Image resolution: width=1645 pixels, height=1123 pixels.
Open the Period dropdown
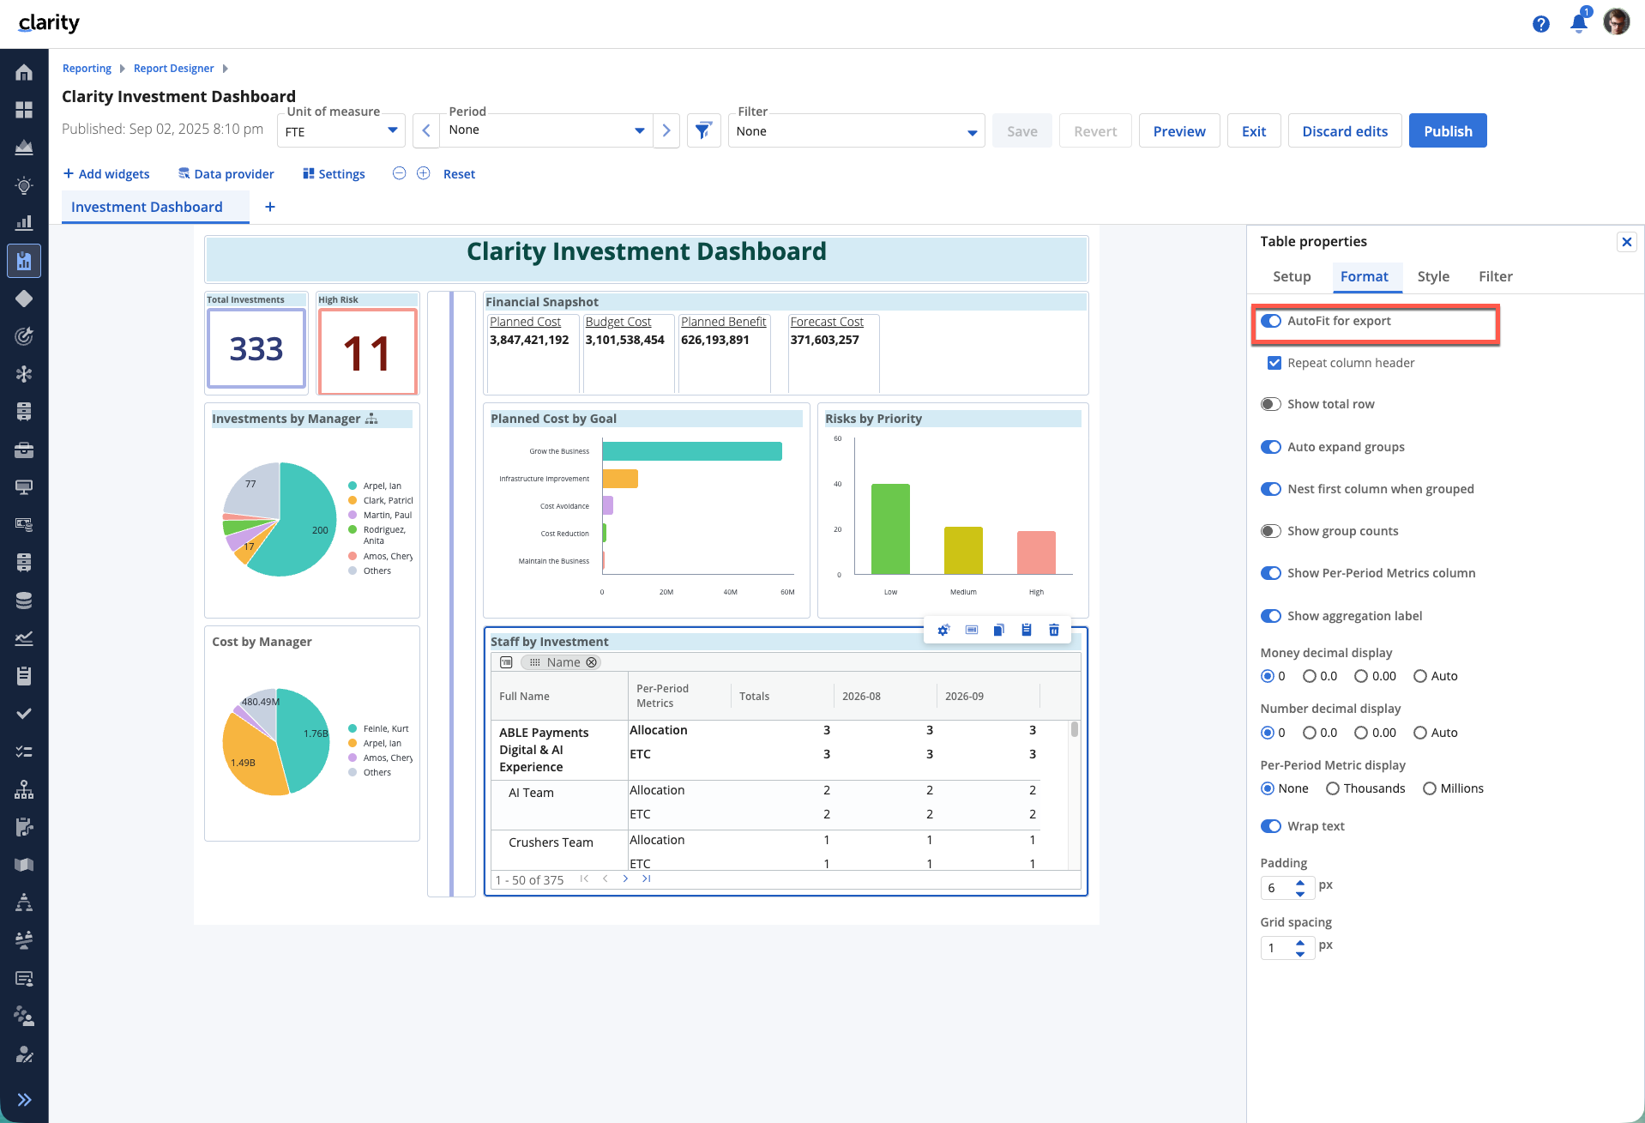click(x=546, y=130)
